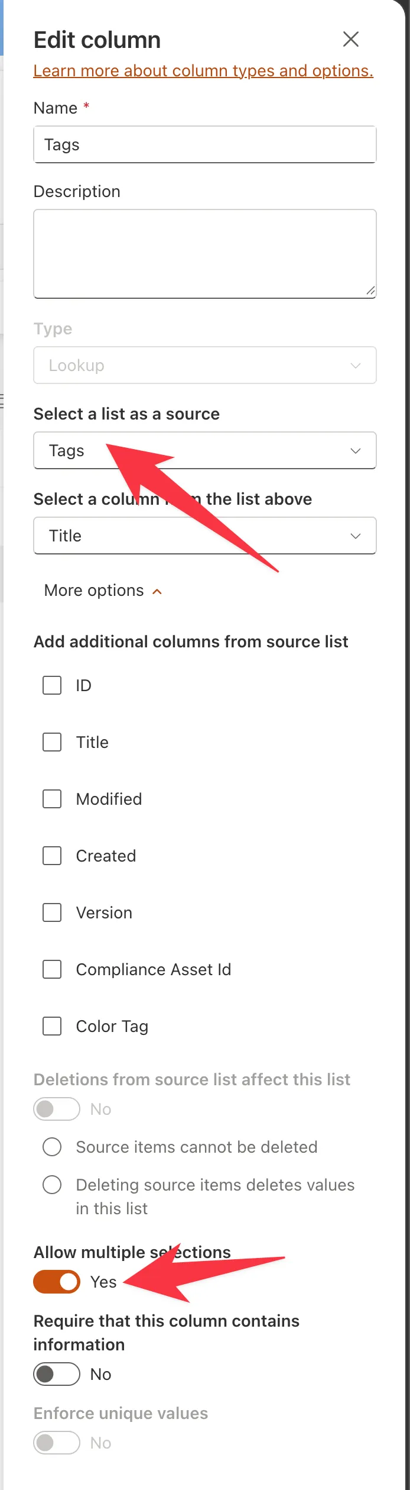Click the Type dropdown showing Lookup
Screen dimensions: 410x1490
pyautogui.click(x=205, y=365)
